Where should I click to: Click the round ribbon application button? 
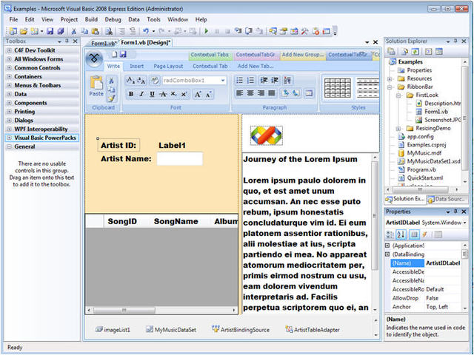pyautogui.click(x=94, y=58)
